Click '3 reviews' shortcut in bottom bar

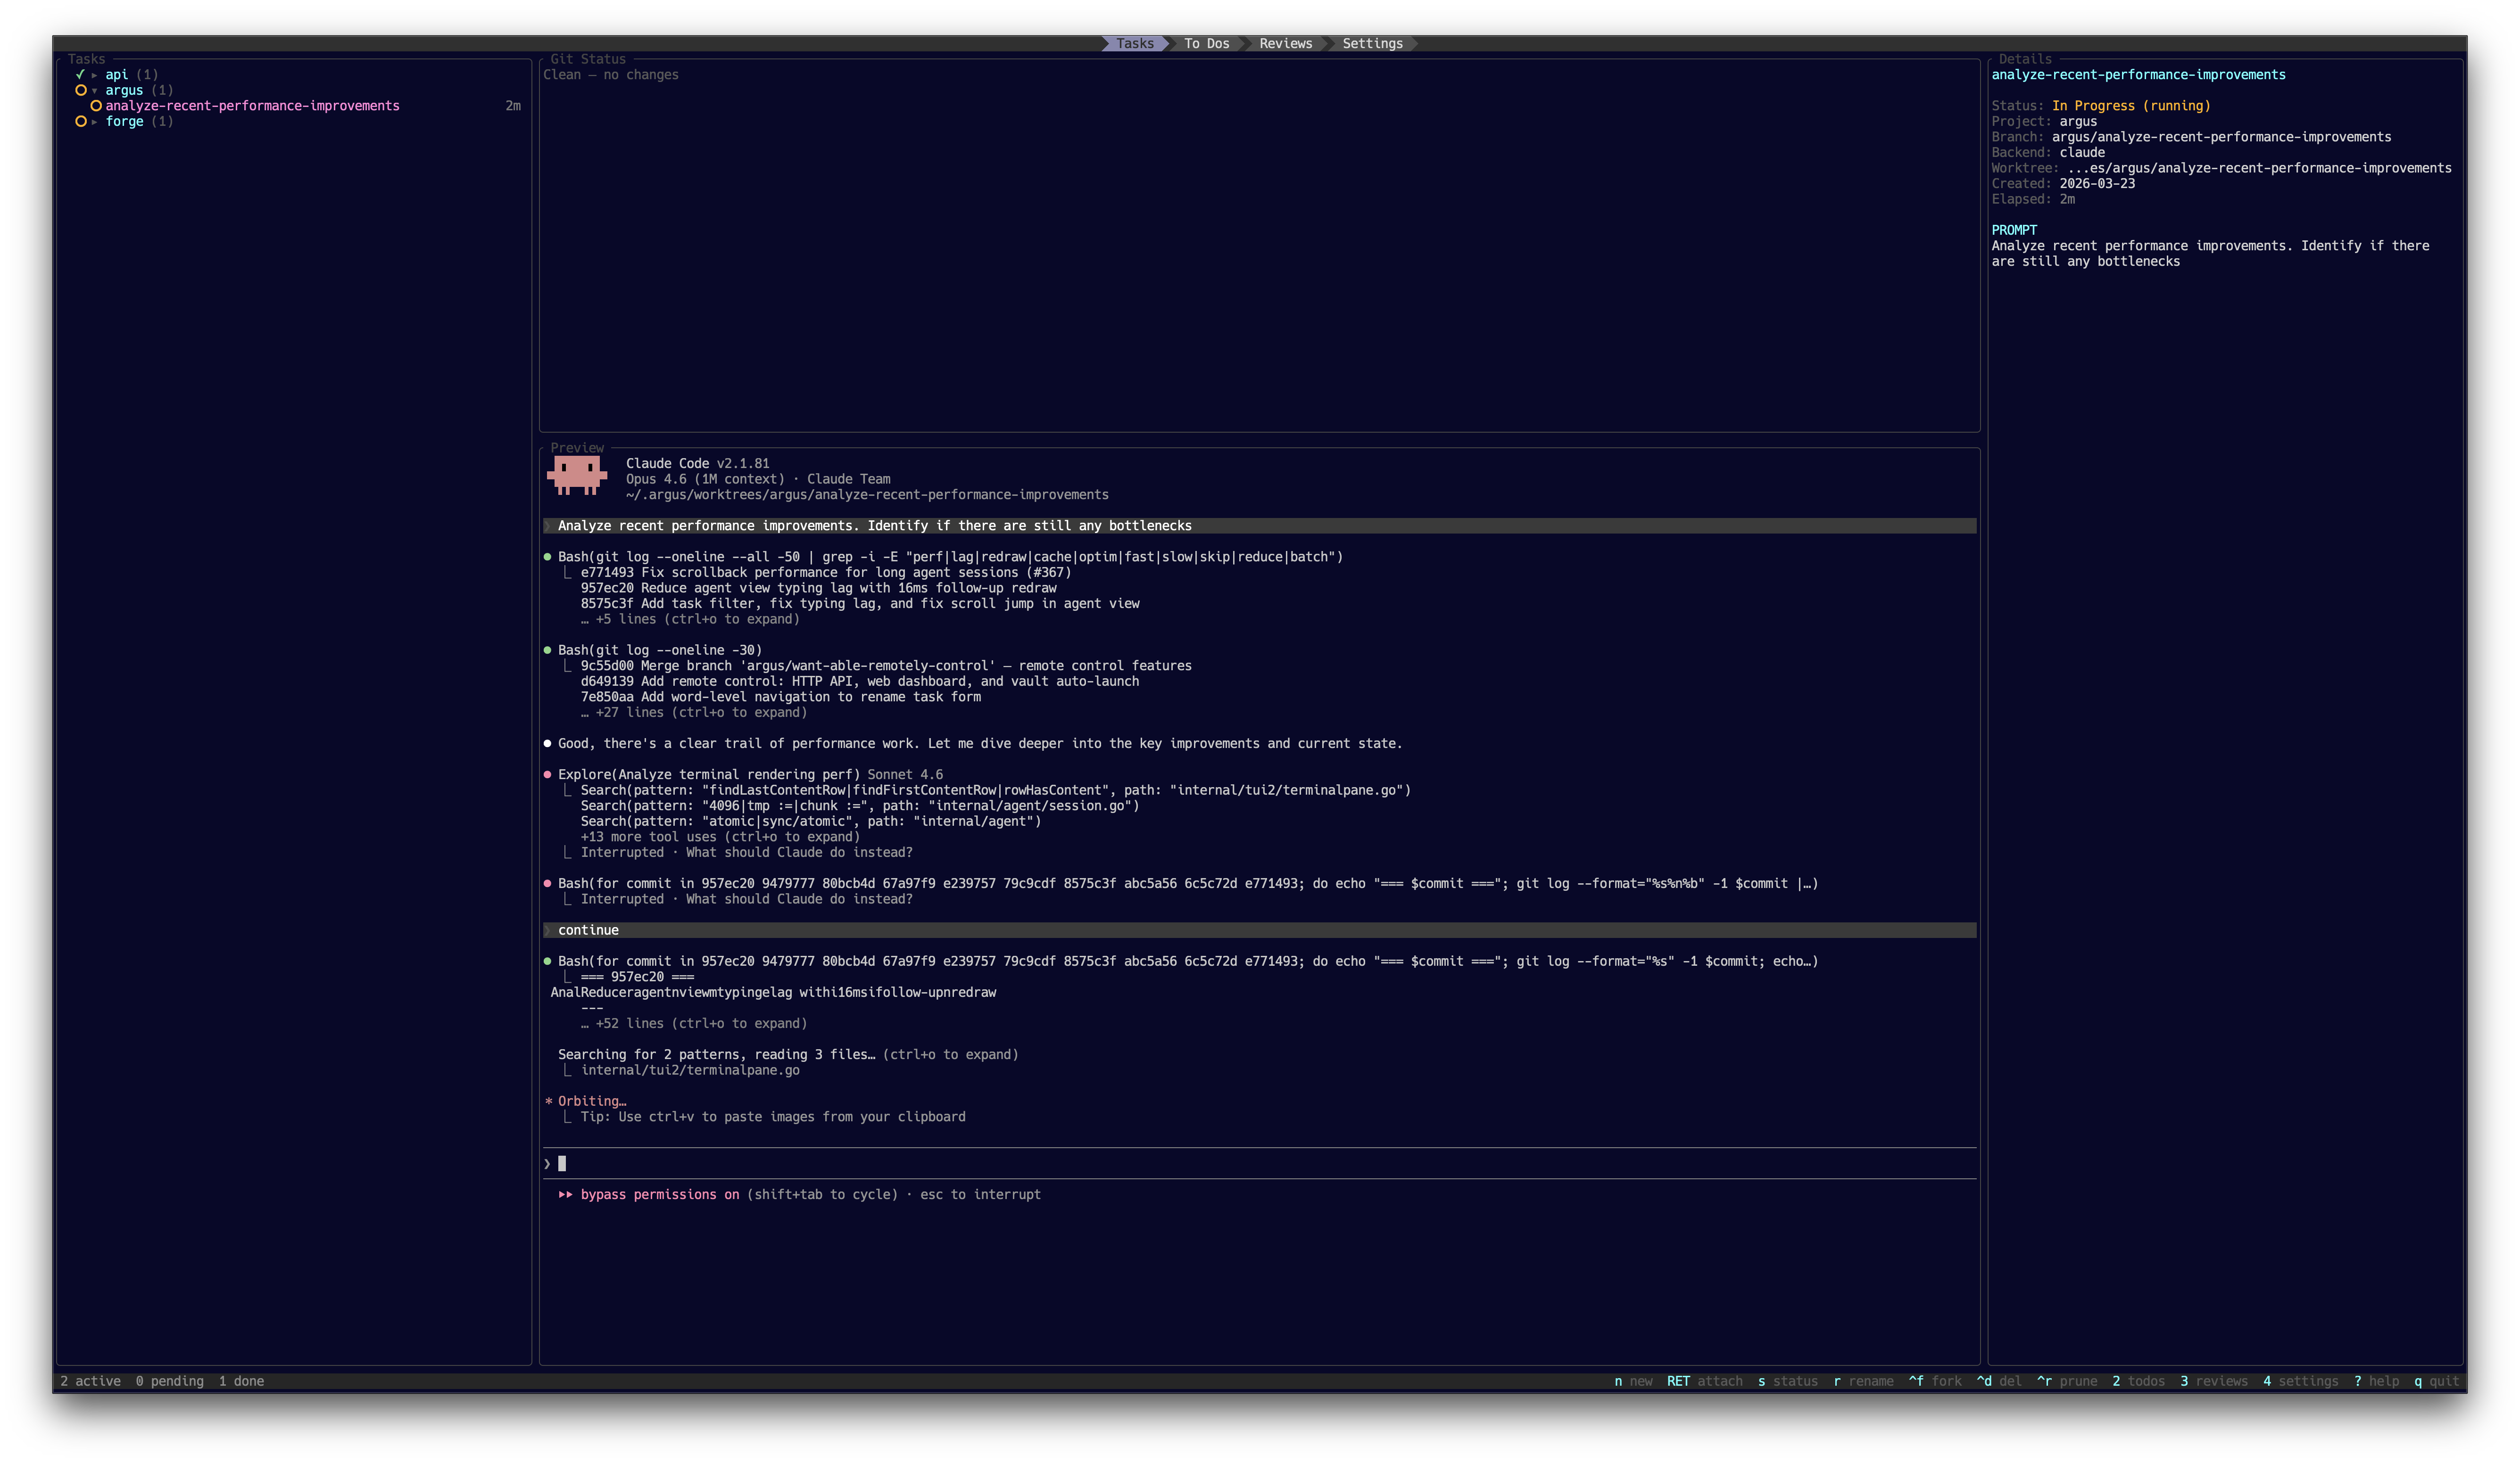coord(2214,1381)
